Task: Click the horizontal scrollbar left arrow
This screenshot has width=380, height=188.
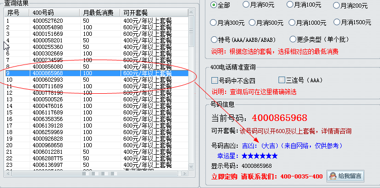Action: point(9,173)
